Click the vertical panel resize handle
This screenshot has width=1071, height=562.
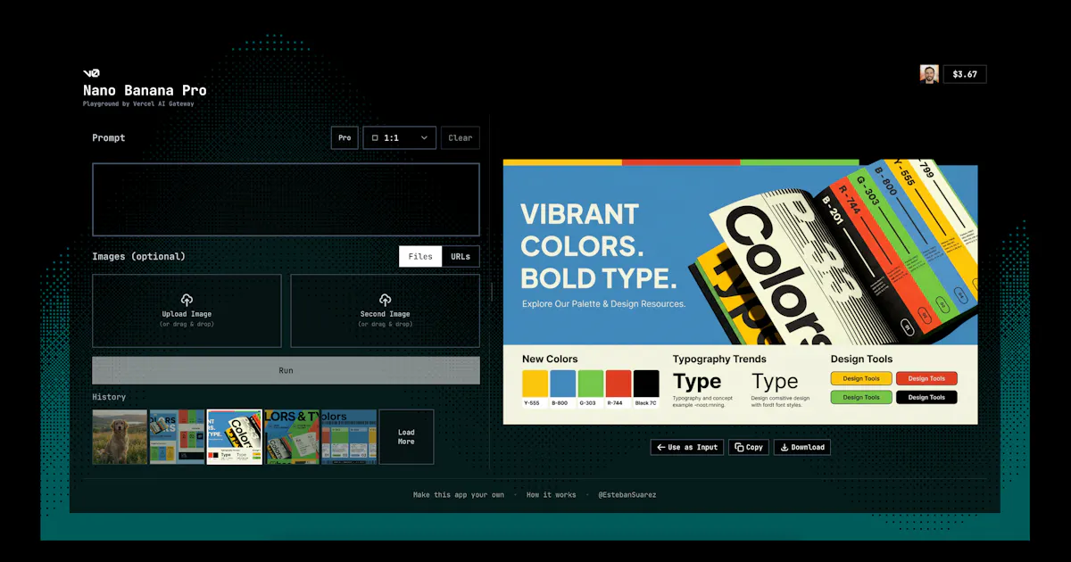491,291
